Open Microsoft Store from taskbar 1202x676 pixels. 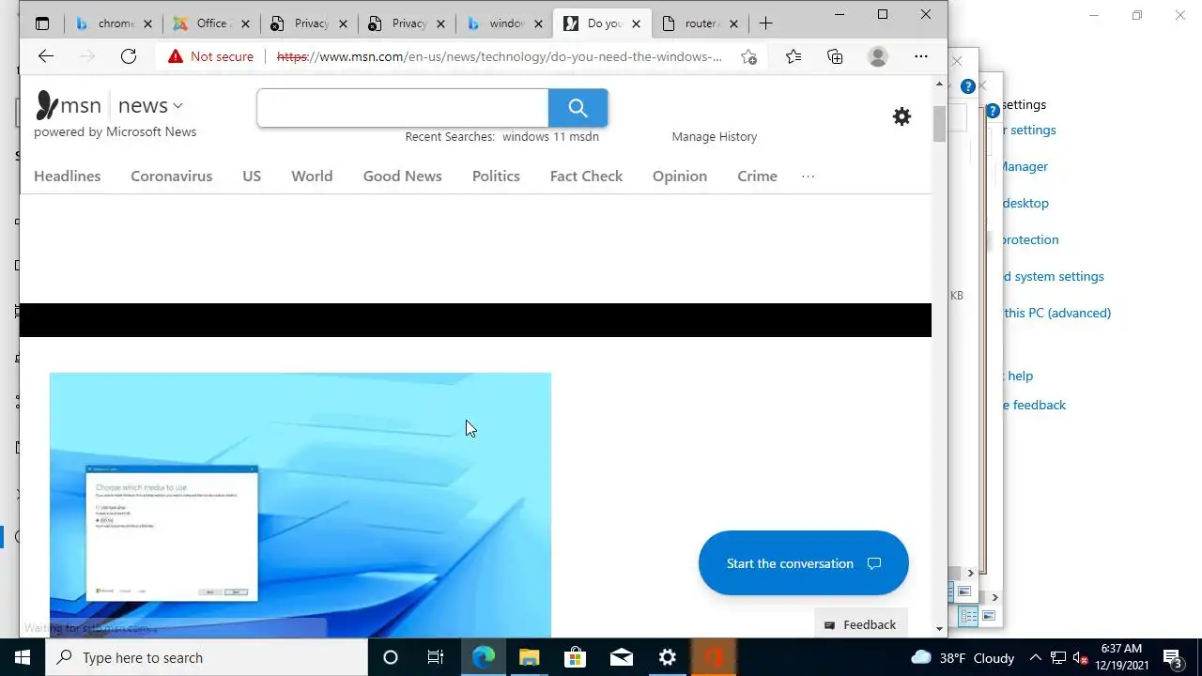point(575,657)
